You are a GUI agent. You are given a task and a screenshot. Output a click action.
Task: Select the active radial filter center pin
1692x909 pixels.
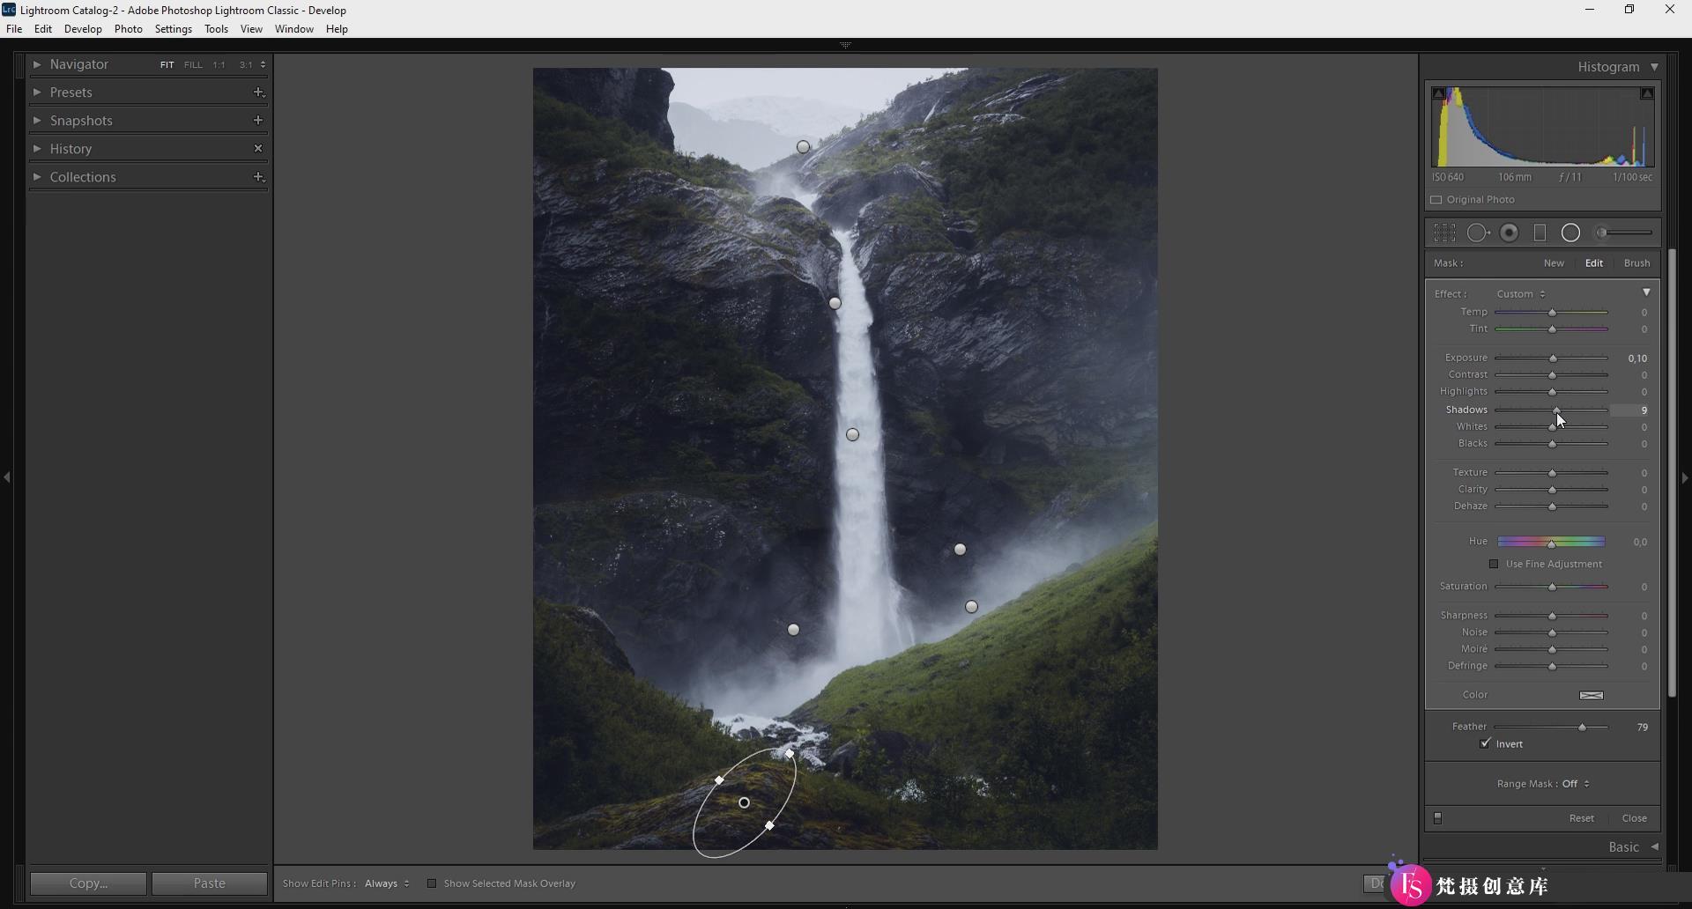(744, 802)
